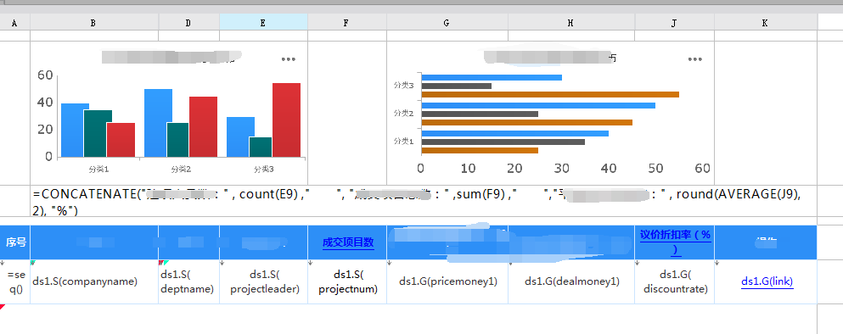This screenshot has height=334, width=843.
Task: Open the bar chart's three-dot options menu
Action: 288,59
